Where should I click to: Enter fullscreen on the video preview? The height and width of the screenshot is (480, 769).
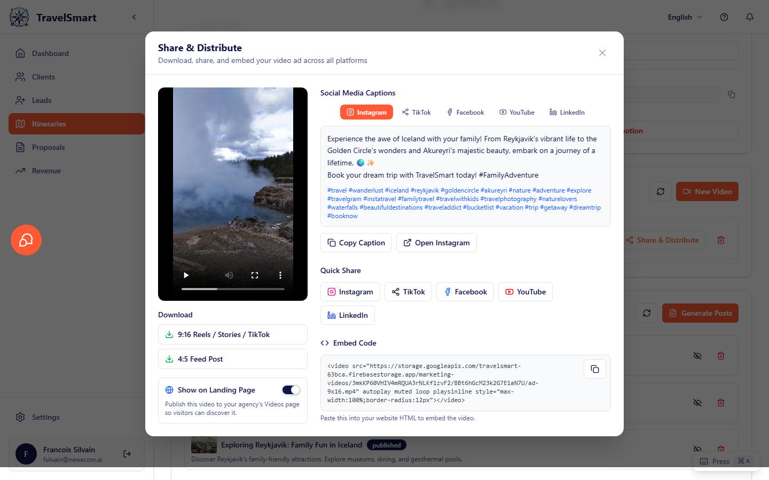tap(255, 275)
